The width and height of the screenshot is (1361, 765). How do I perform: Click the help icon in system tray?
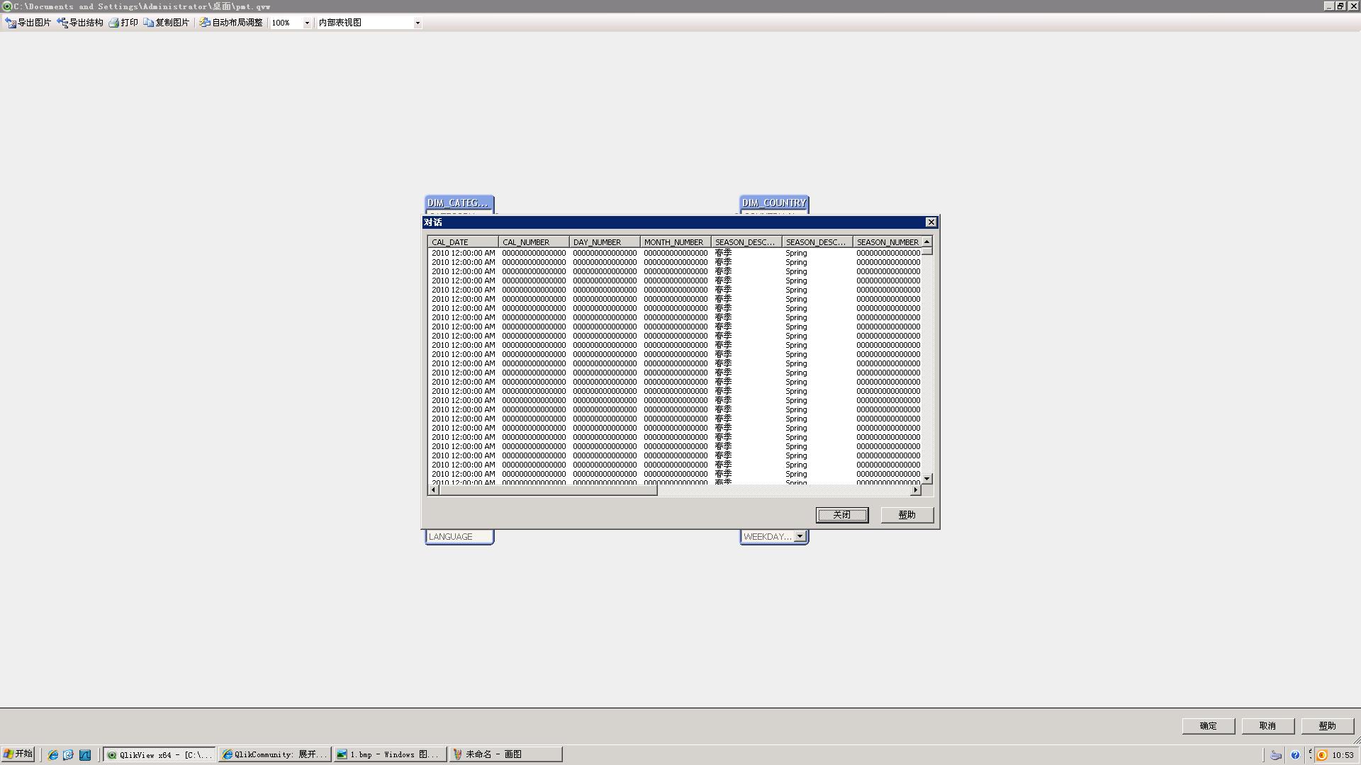pyautogui.click(x=1295, y=755)
